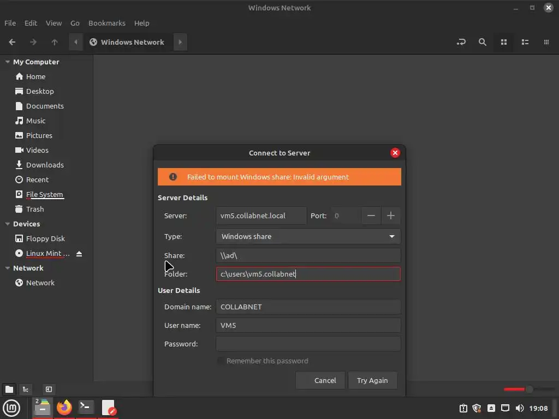Image resolution: width=559 pixels, height=419 pixels.
Task: Open the Edit menu
Action: pyautogui.click(x=31, y=23)
